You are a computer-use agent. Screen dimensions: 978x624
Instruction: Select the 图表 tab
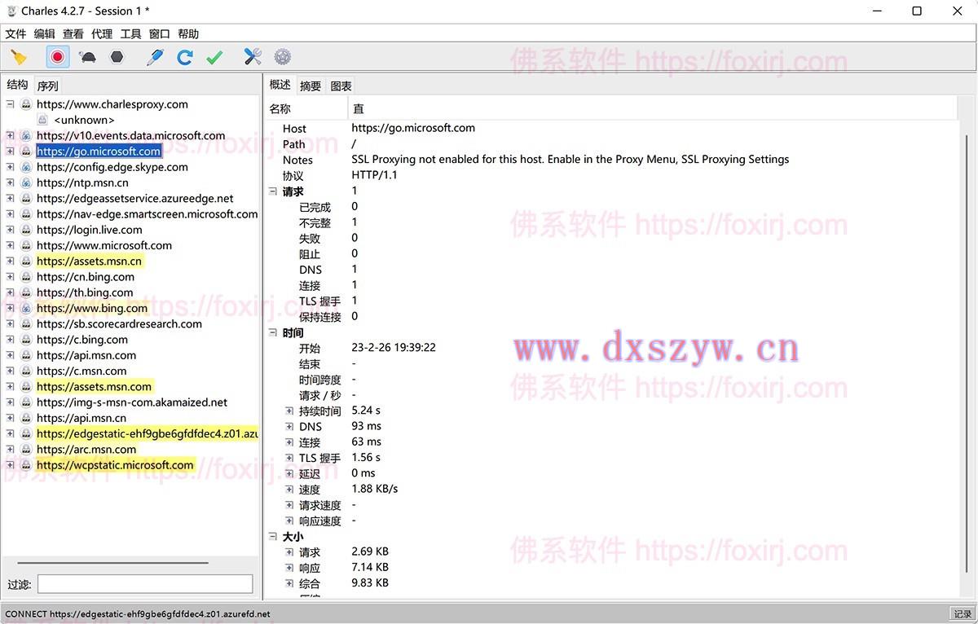(341, 86)
